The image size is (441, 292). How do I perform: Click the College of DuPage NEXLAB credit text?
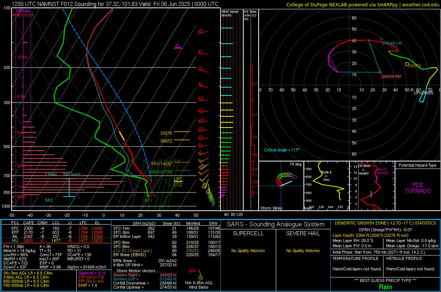363,4
